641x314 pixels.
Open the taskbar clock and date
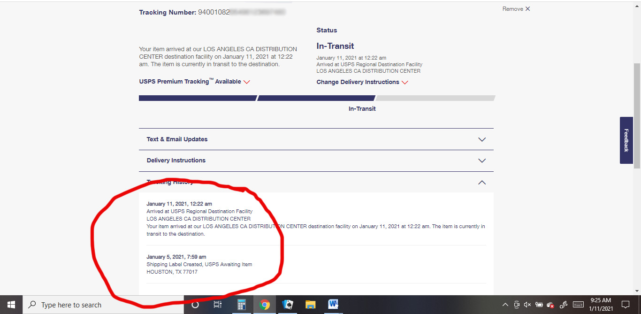click(x=601, y=305)
